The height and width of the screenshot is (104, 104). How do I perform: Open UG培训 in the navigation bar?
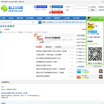(x=48, y=18)
